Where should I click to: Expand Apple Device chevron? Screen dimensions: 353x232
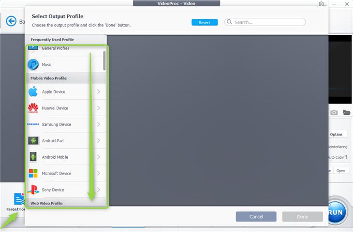[x=99, y=92]
